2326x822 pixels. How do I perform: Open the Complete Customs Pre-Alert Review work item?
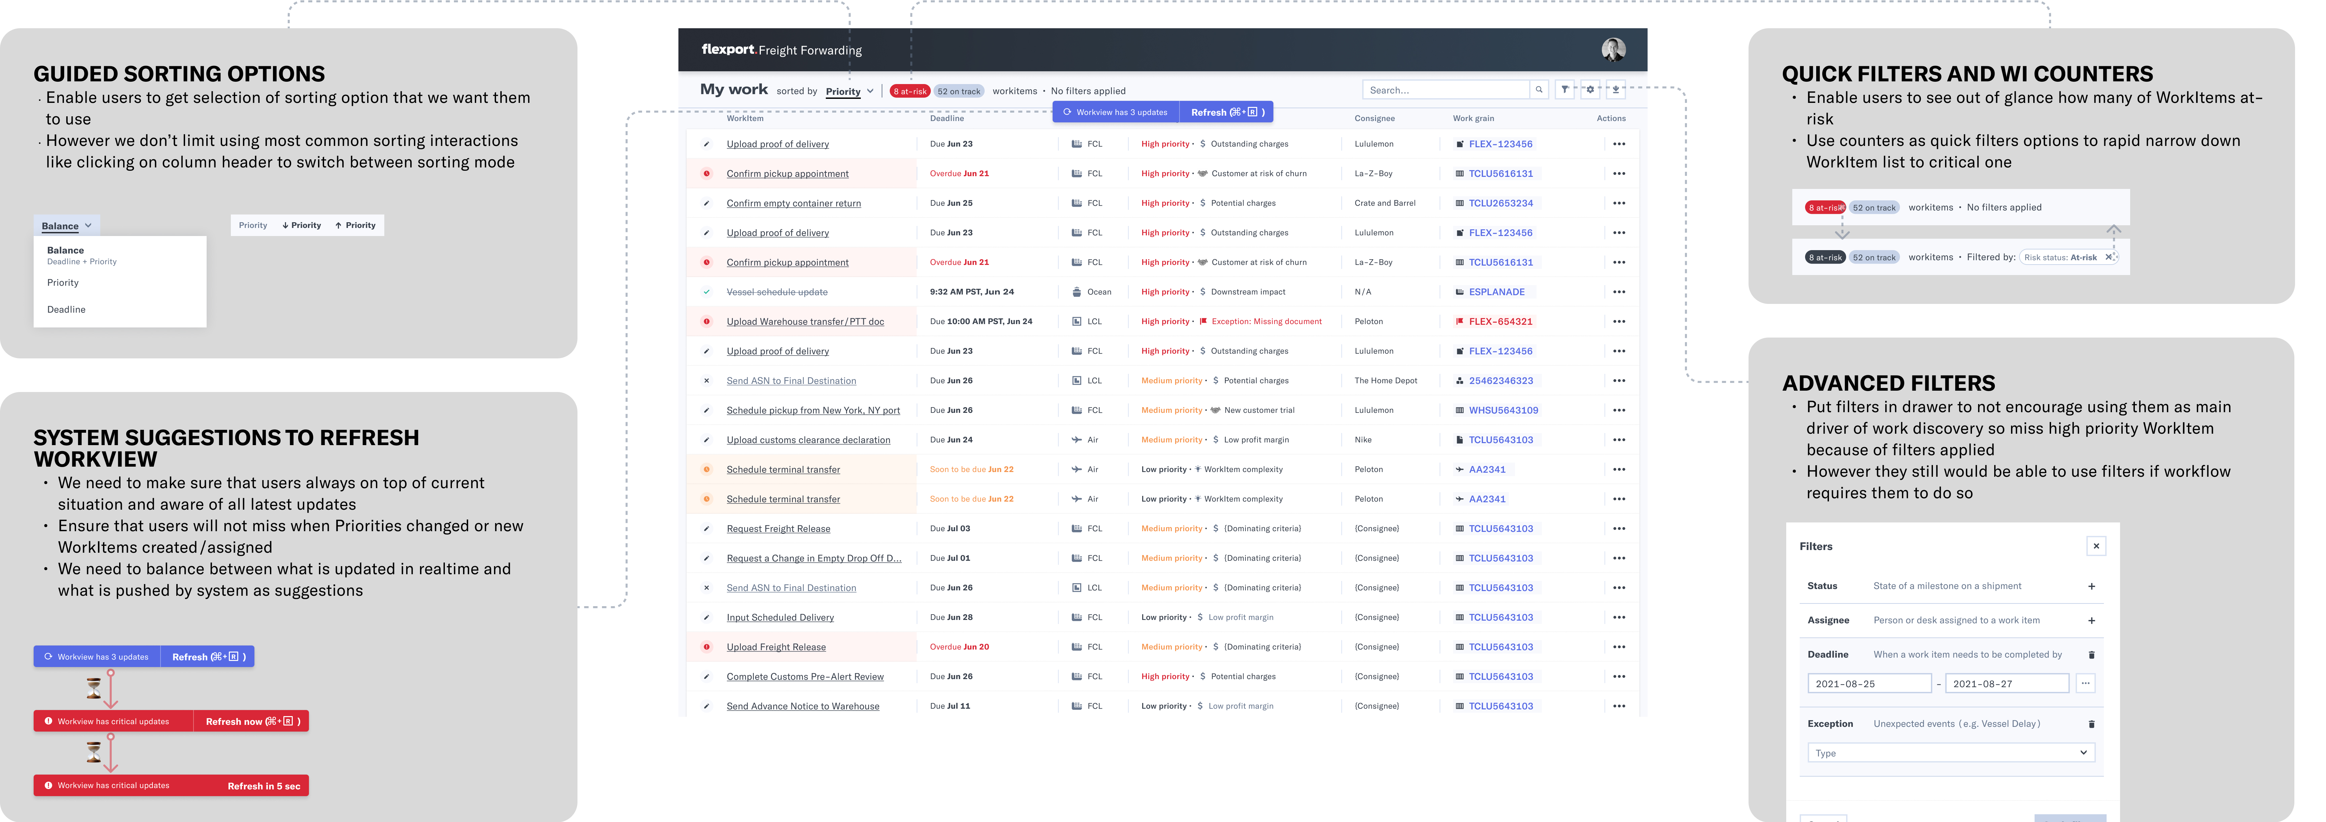(x=805, y=677)
